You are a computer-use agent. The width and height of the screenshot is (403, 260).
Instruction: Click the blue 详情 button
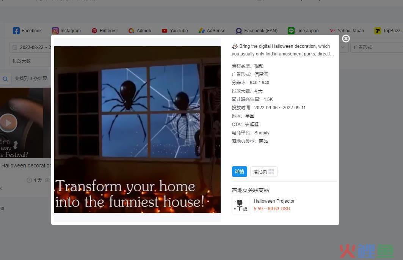[239, 172]
